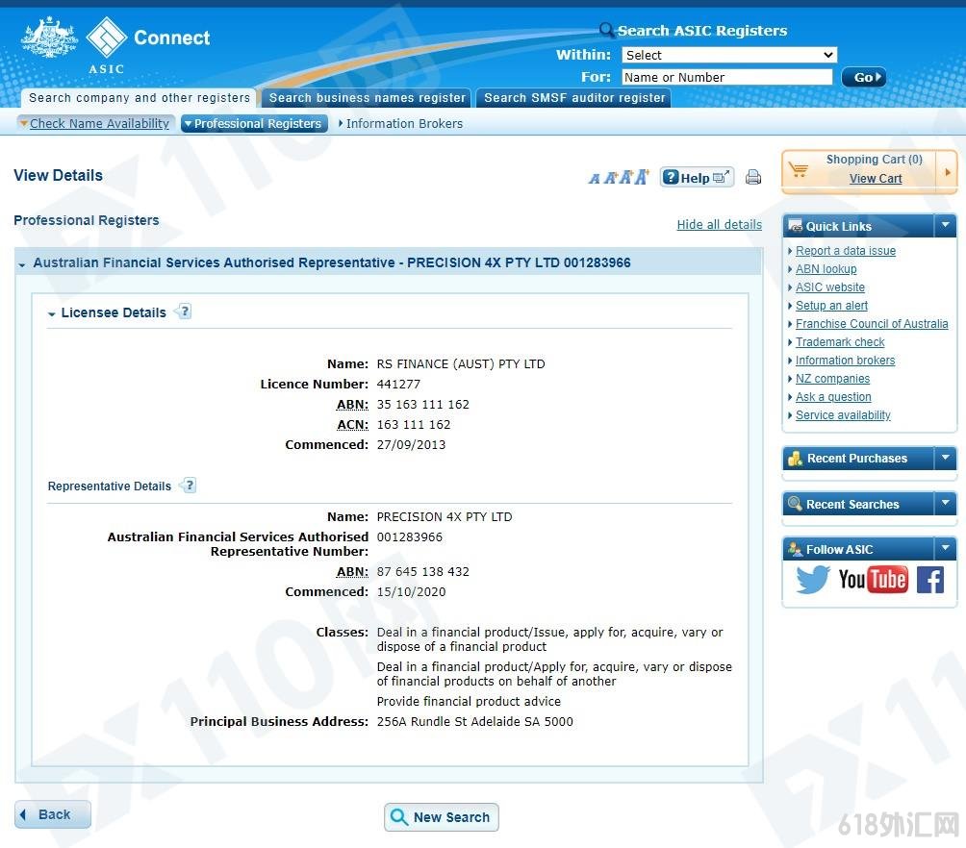Viewport: 966px width, 848px height.
Task: Click the Hide all details link
Action: [719, 224]
